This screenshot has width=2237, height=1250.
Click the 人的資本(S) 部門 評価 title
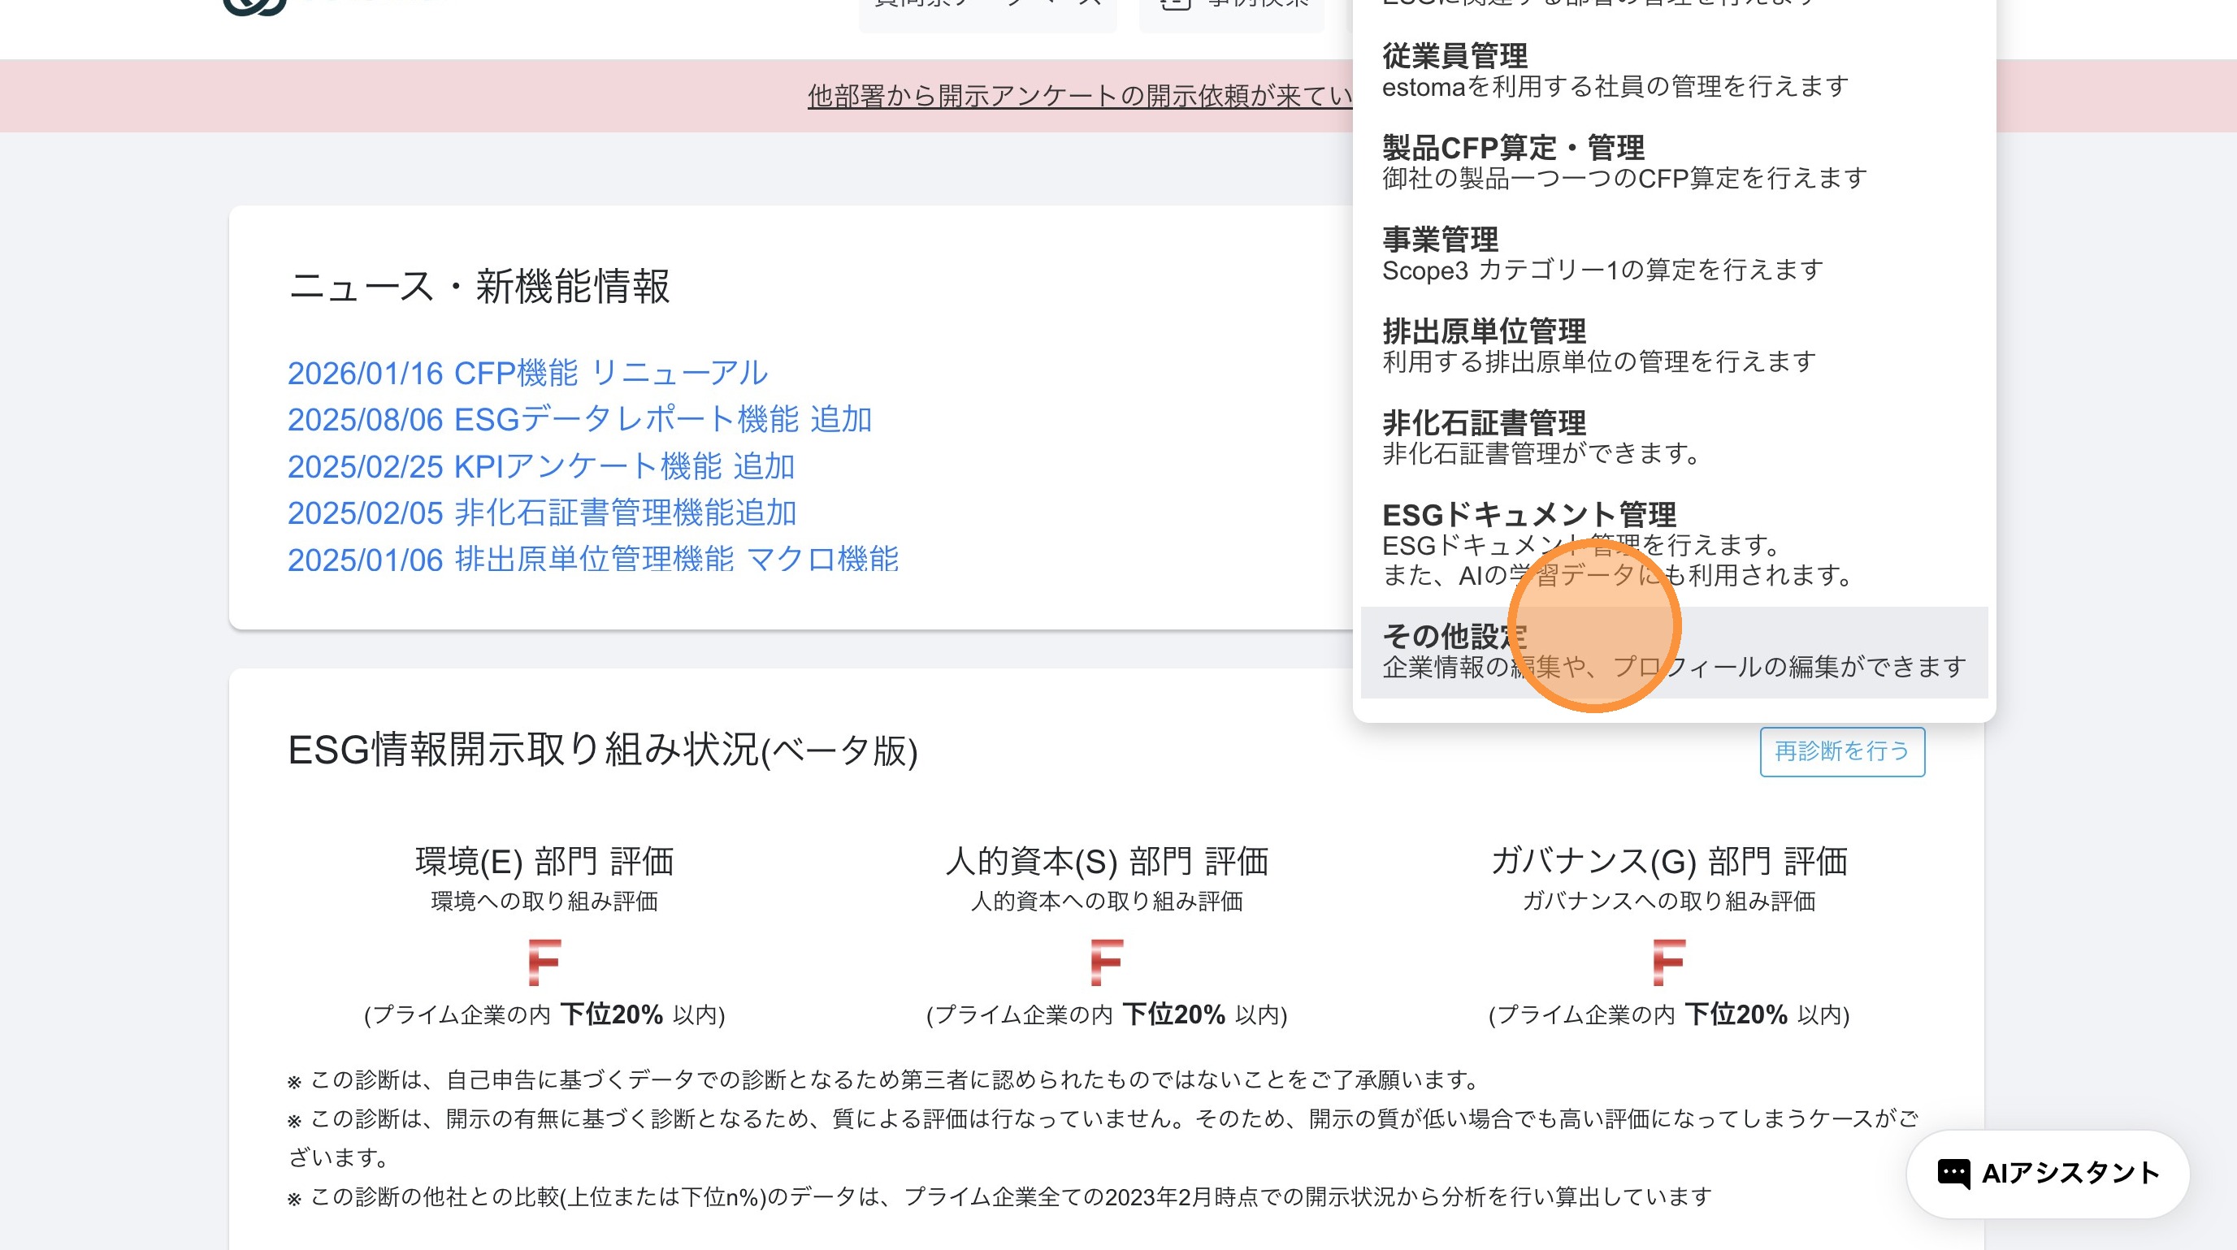pos(1108,862)
